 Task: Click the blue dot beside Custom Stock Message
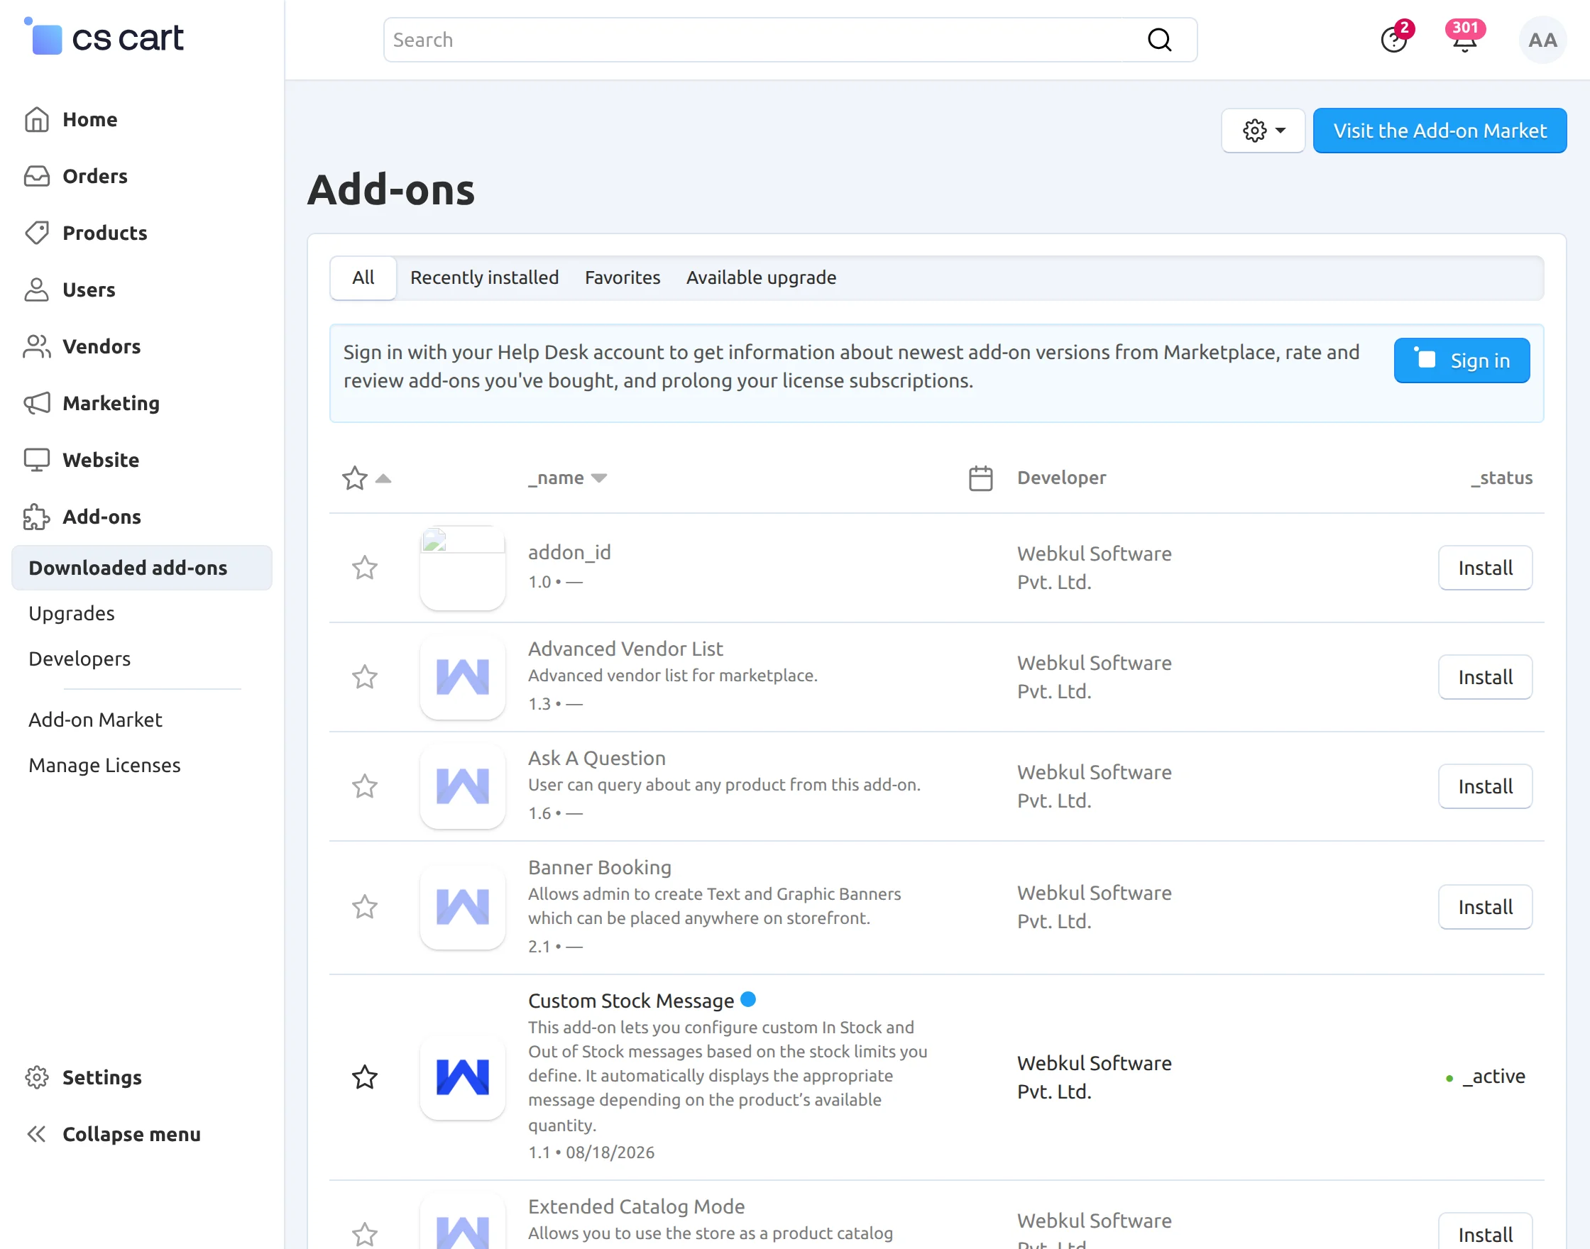click(x=747, y=999)
